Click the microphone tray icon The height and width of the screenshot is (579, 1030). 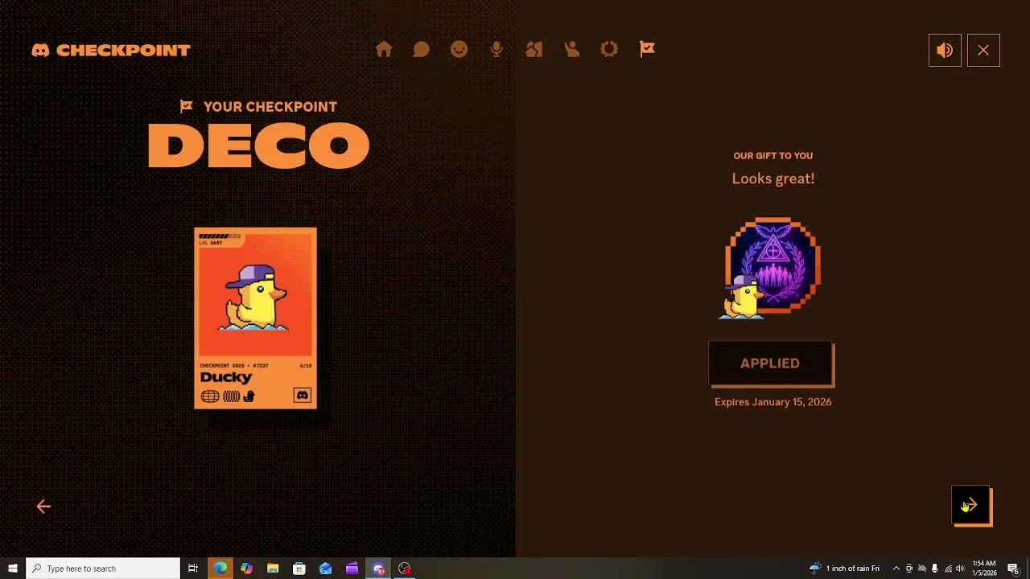click(x=935, y=569)
